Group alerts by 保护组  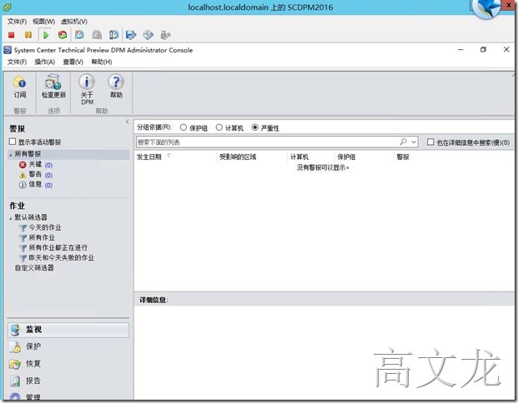point(184,127)
